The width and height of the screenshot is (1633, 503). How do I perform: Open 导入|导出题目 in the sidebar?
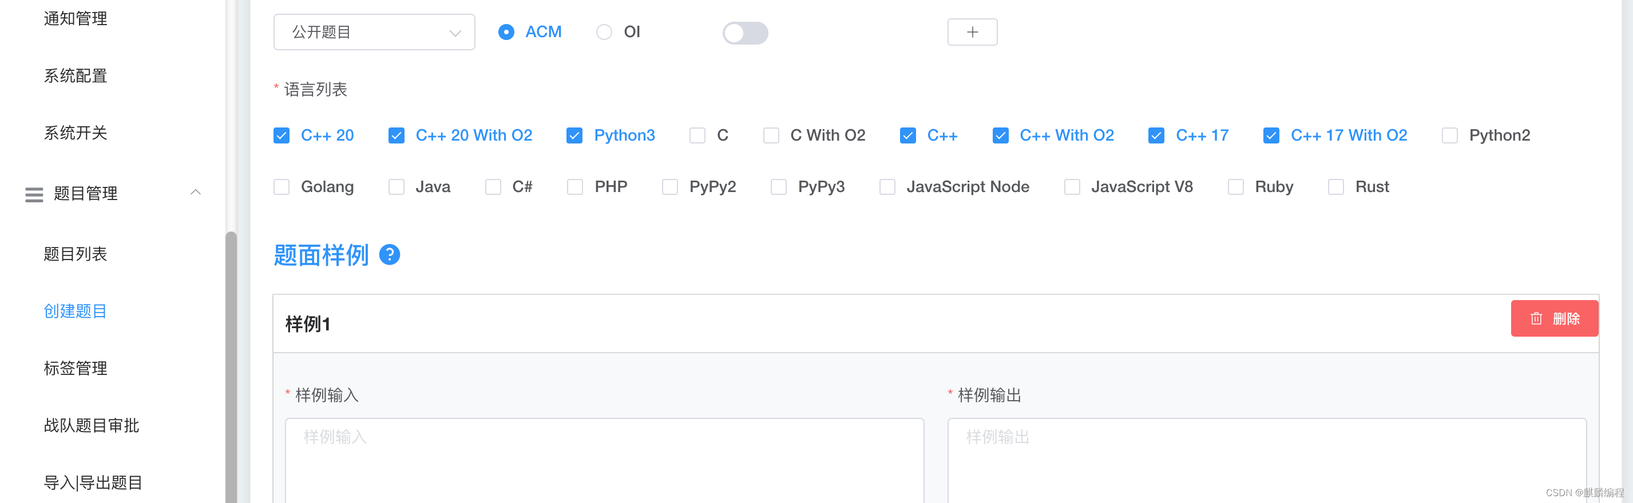point(93,483)
